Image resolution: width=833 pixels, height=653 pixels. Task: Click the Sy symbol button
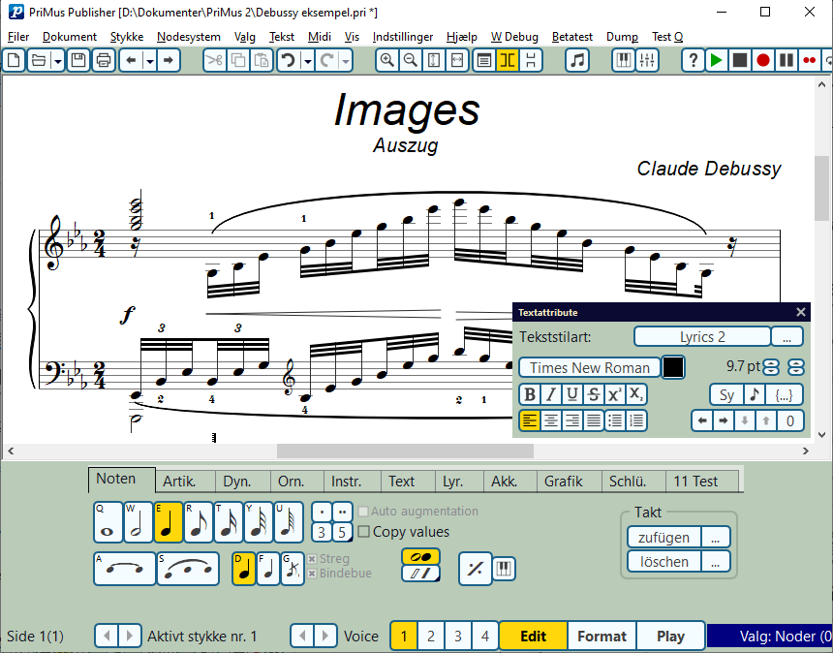pyautogui.click(x=726, y=394)
